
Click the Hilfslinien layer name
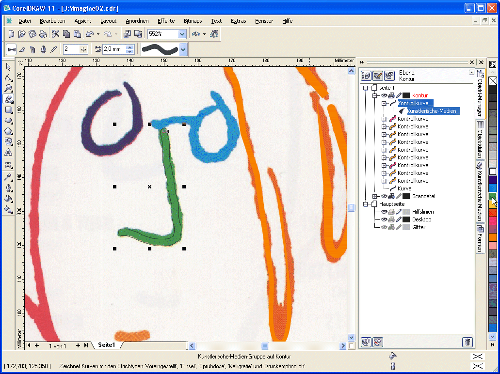[423, 212]
